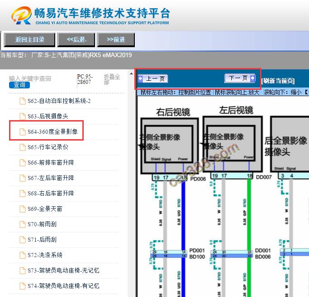Collapse all items with 折叠全部

pyautogui.click(x=112, y=79)
